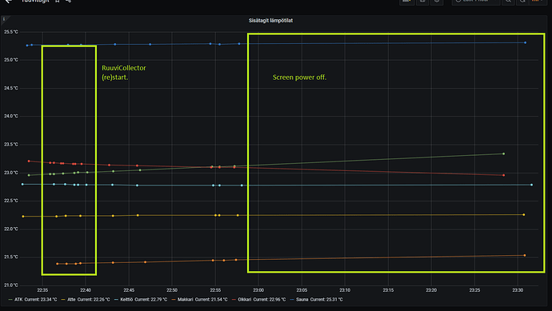552x311 pixels.
Task: Click the 24.0 °C y-axis label
Action: click(x=10, y=116)
